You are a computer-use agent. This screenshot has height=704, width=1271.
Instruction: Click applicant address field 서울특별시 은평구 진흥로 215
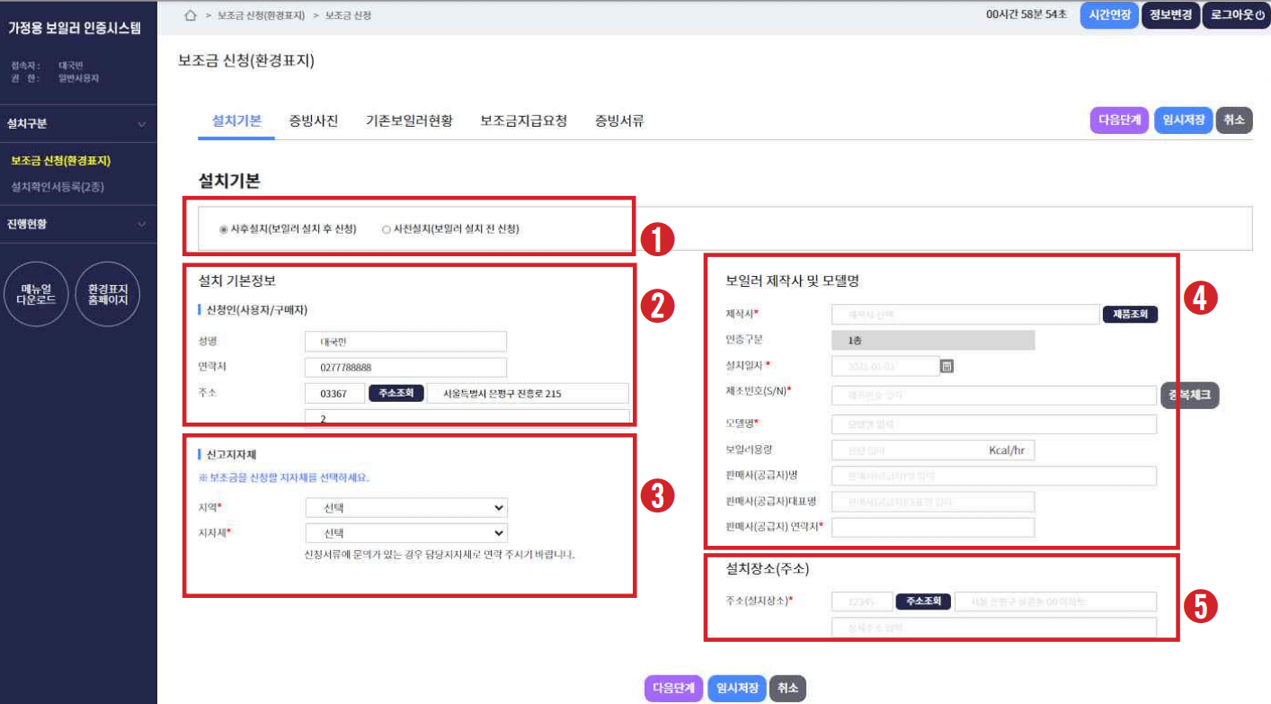(x=529, y=393)
